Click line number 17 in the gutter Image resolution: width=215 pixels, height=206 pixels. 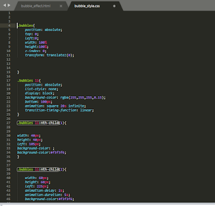(9, 81)
